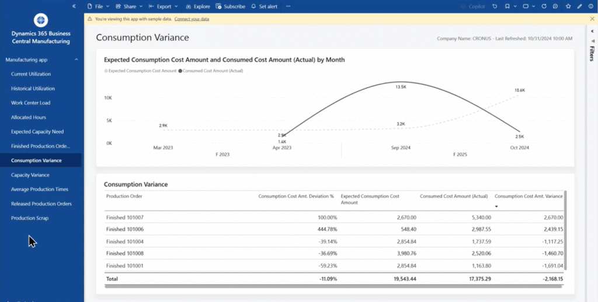Open the Capacity Variance page
Image resolution: width=598 pixels, height=302 pixels.
tap(30, 175)
